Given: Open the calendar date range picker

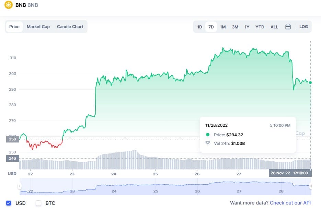Looking at the screenshot, I should (288, 27).
